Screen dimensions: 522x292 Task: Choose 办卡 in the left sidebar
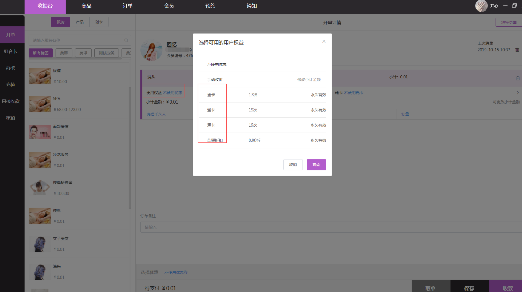[11, 68]
